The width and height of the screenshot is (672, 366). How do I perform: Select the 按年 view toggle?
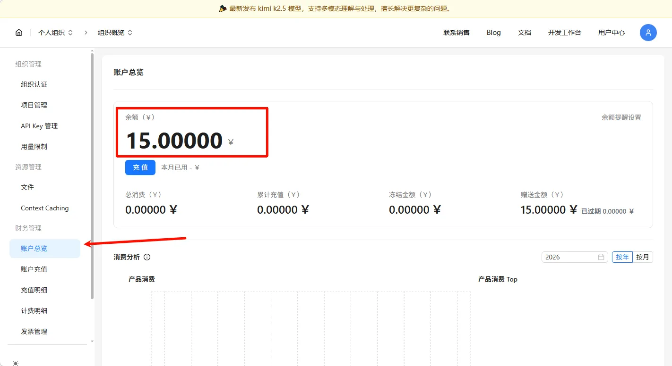[622, 257]
